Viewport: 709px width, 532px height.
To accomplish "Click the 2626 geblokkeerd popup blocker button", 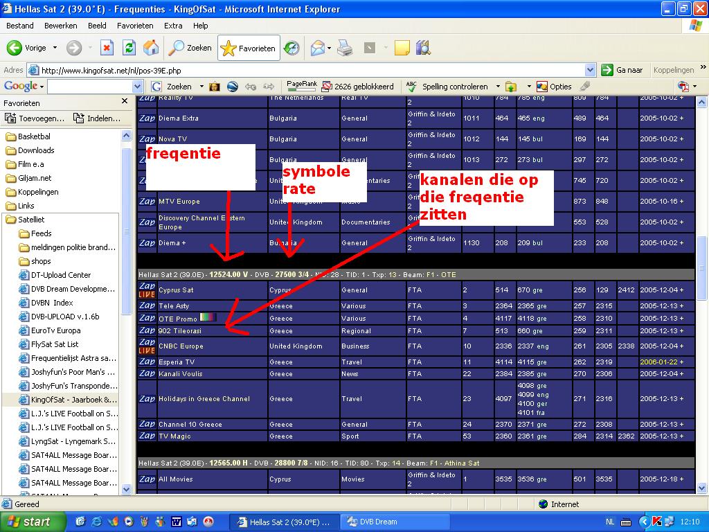I will tap(358, 87).
